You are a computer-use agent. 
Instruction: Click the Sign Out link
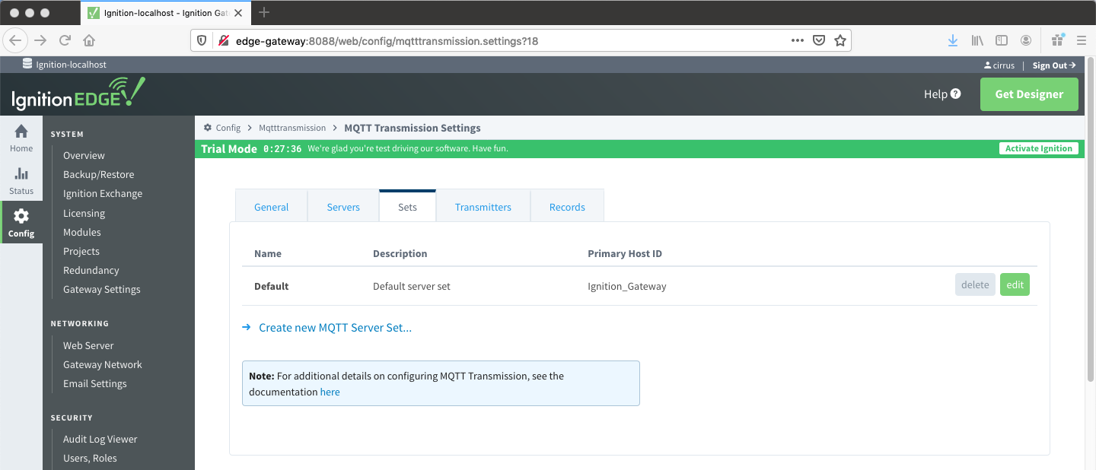pos(1054,65)
